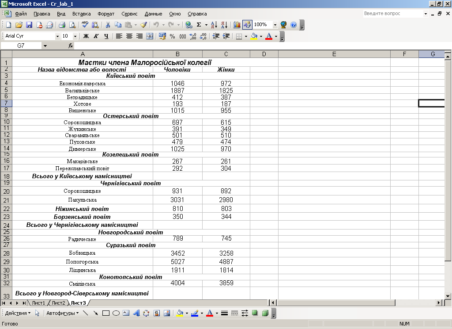Image resolution: width=452 pixels, height=329 pixels.
Task: Apply thousands separator (000) format
Action: pyautogui.click(x=182, y=36)
